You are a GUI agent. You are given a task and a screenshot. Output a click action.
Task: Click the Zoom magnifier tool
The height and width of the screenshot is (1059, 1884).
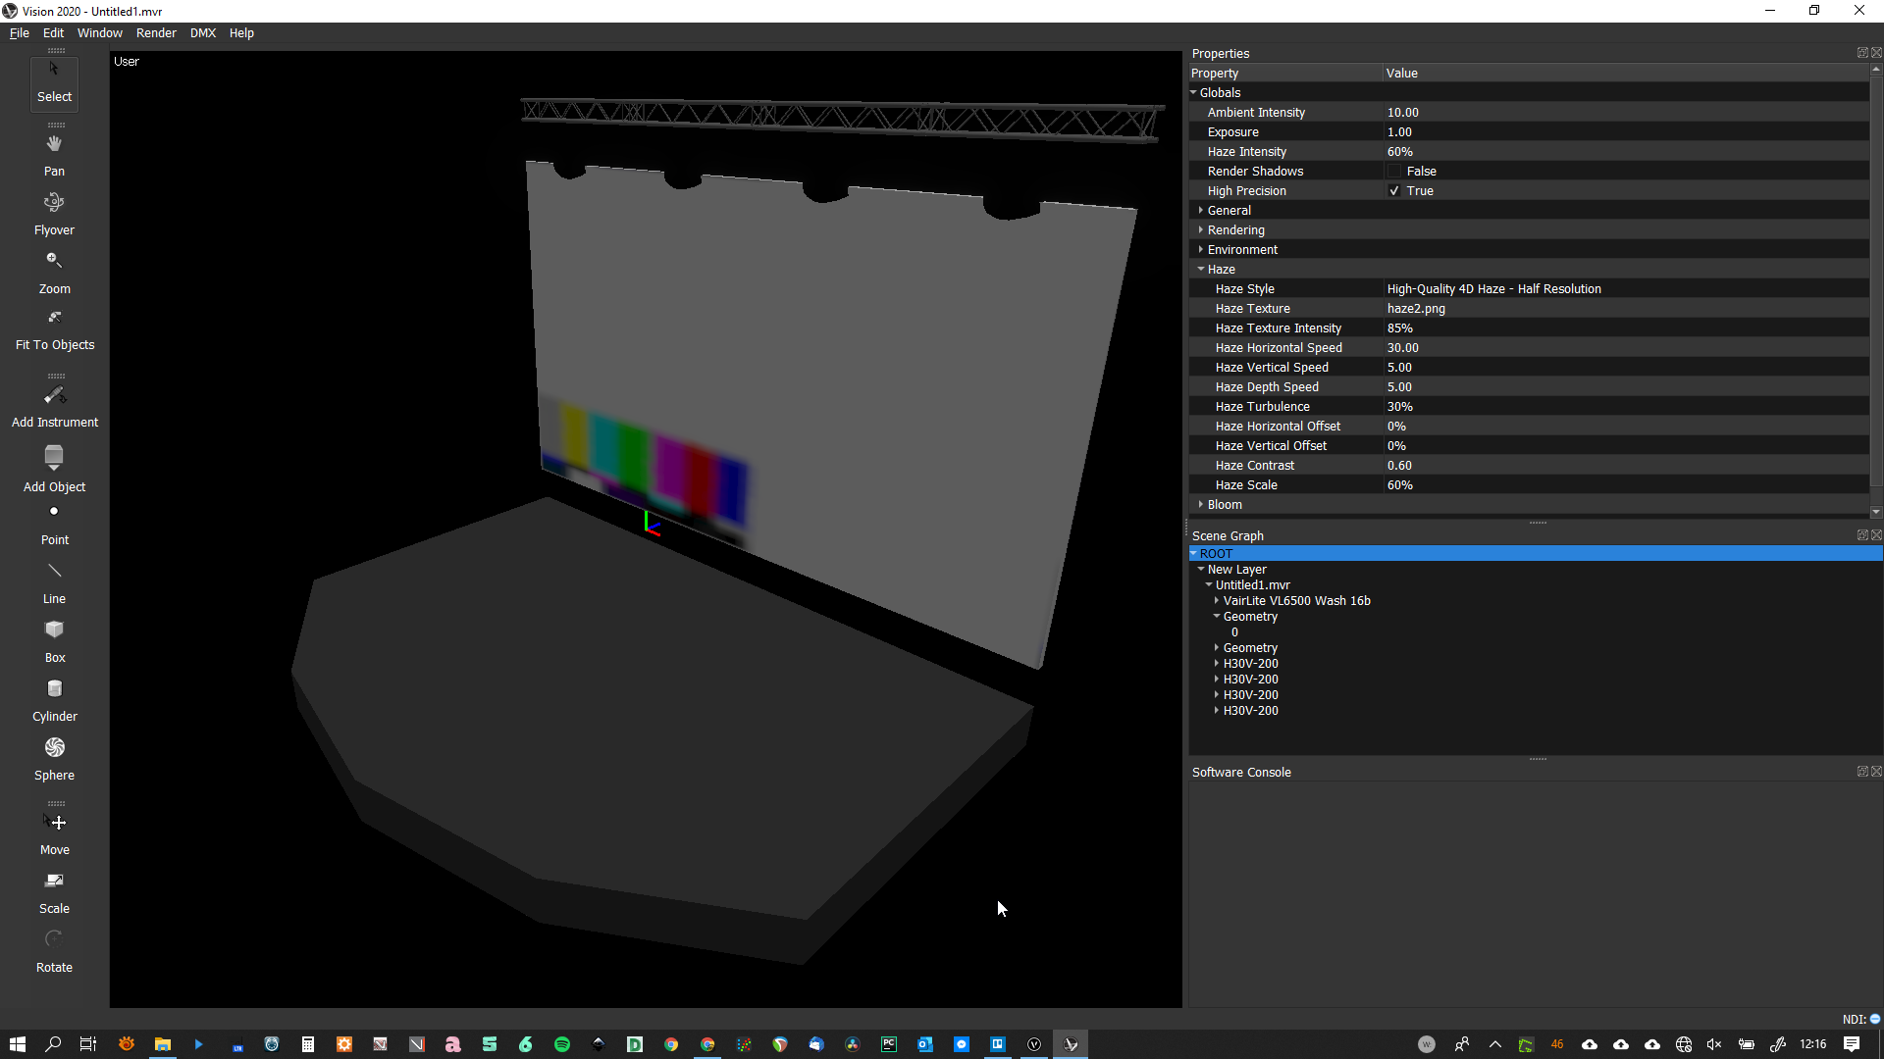[x=54, y=271]
